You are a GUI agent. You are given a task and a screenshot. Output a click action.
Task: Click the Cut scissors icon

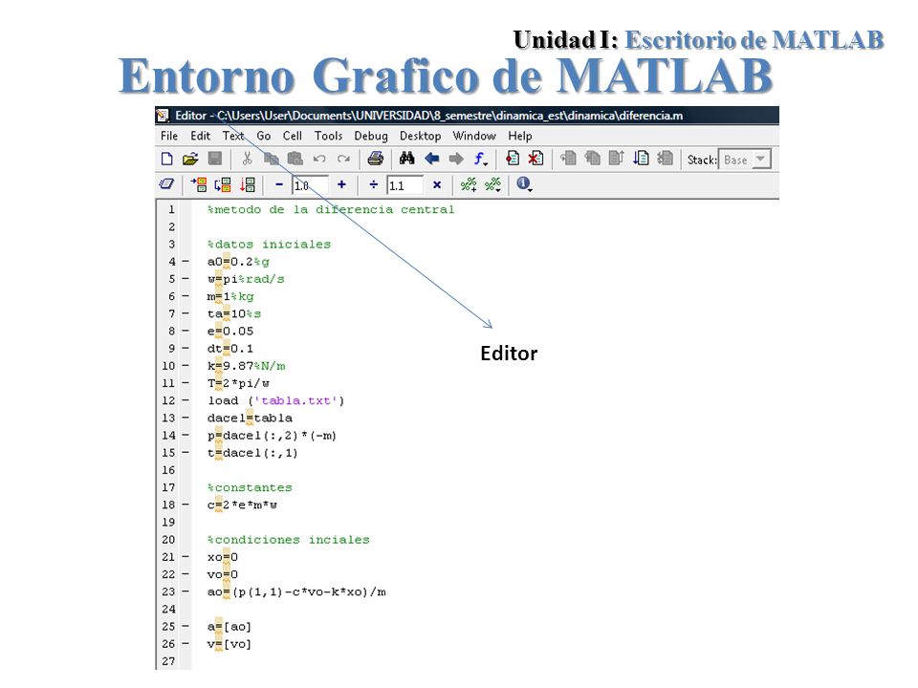point(247,159)
